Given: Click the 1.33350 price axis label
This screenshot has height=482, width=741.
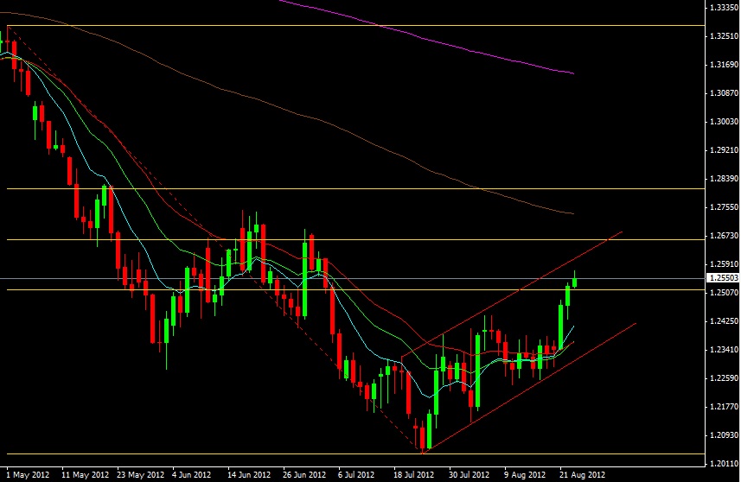Looking at the screenshot, I should point(724,8).
